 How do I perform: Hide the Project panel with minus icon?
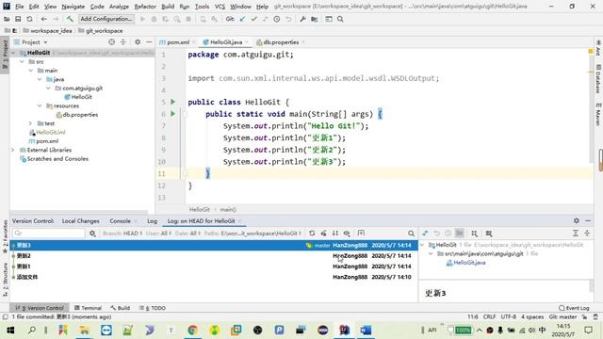point(149,42)
